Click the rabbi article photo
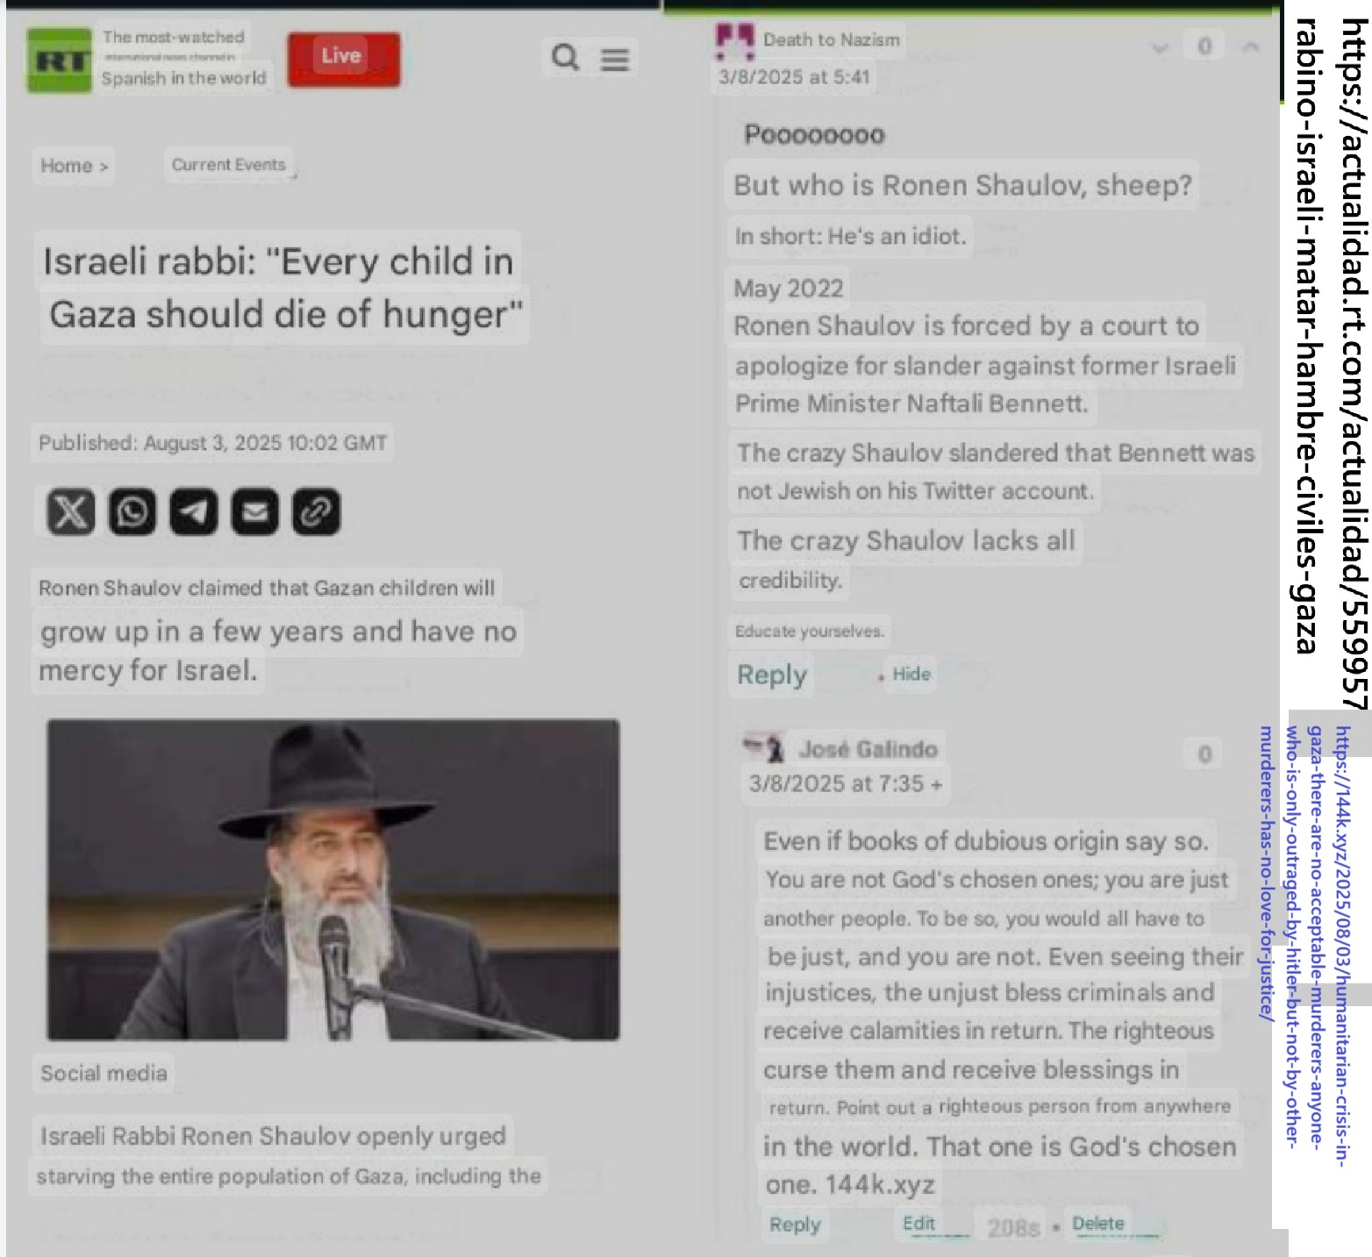Screen dimensions: 1372x1257 [x=332, y=879]
